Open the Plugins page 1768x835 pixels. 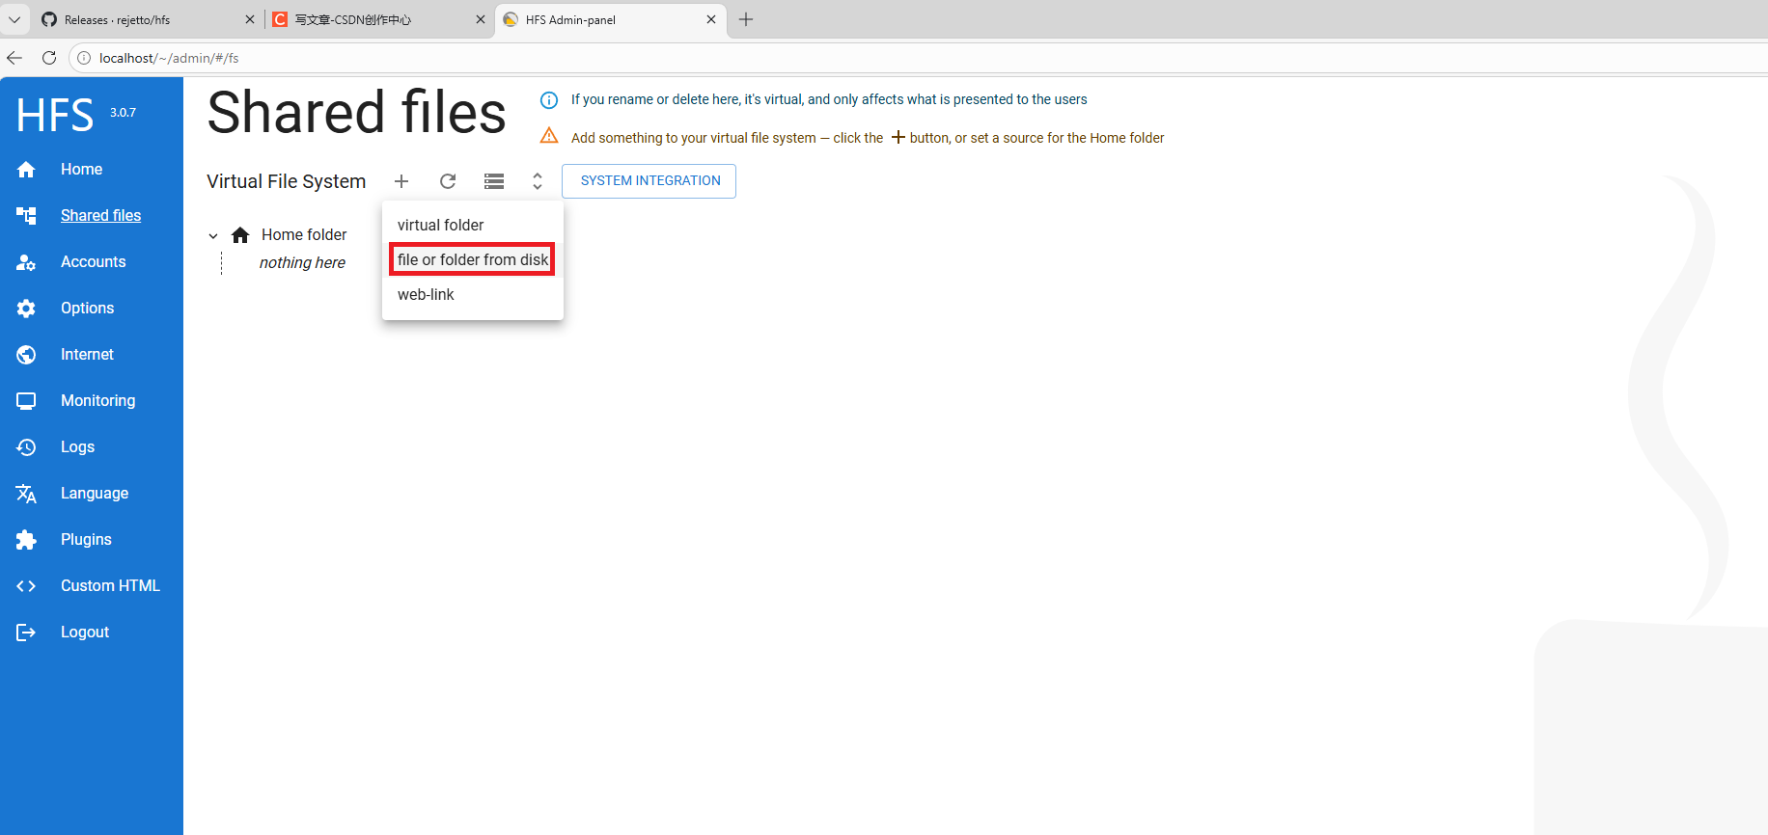[x=86, y=540]
